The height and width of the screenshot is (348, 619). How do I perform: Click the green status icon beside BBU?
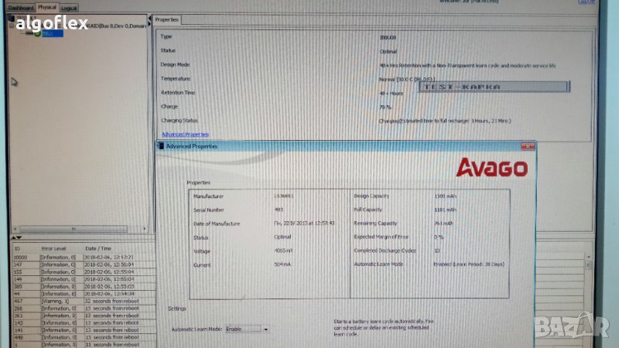(x=38, y=34)
